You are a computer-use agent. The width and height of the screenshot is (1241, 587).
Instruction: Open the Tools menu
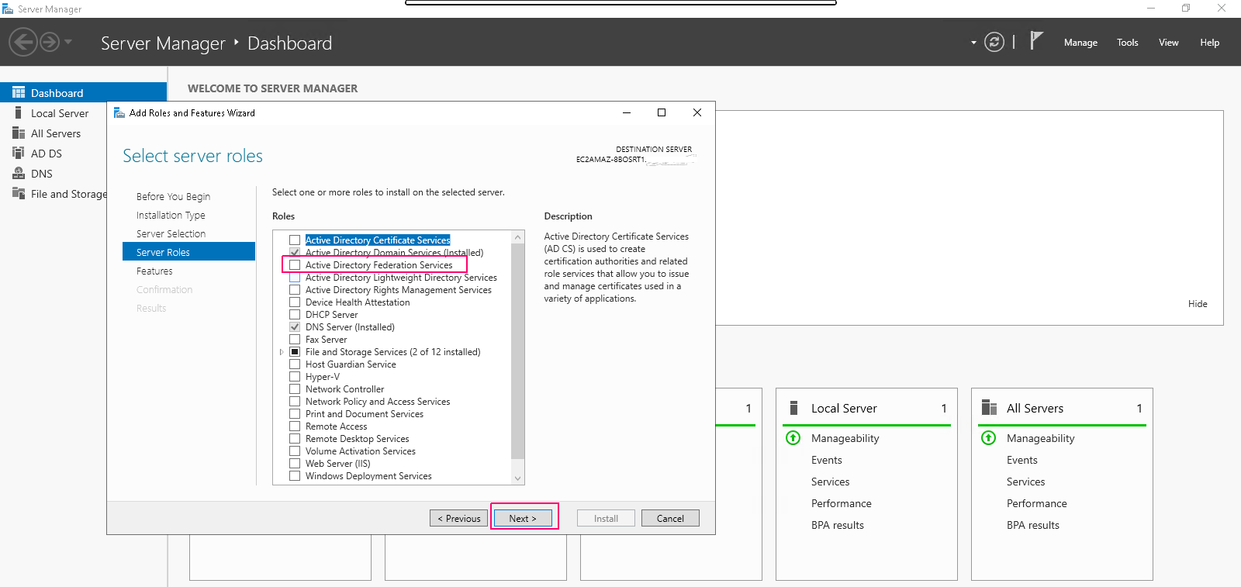pyautogui.click(x=1127, y=43)
